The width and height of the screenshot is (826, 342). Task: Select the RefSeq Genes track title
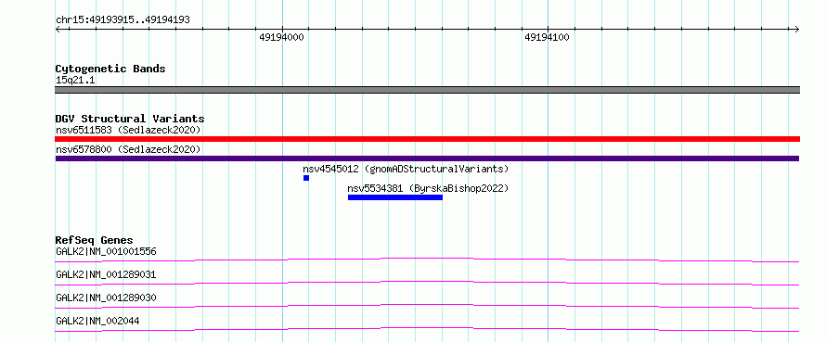(x=95, y=240)
